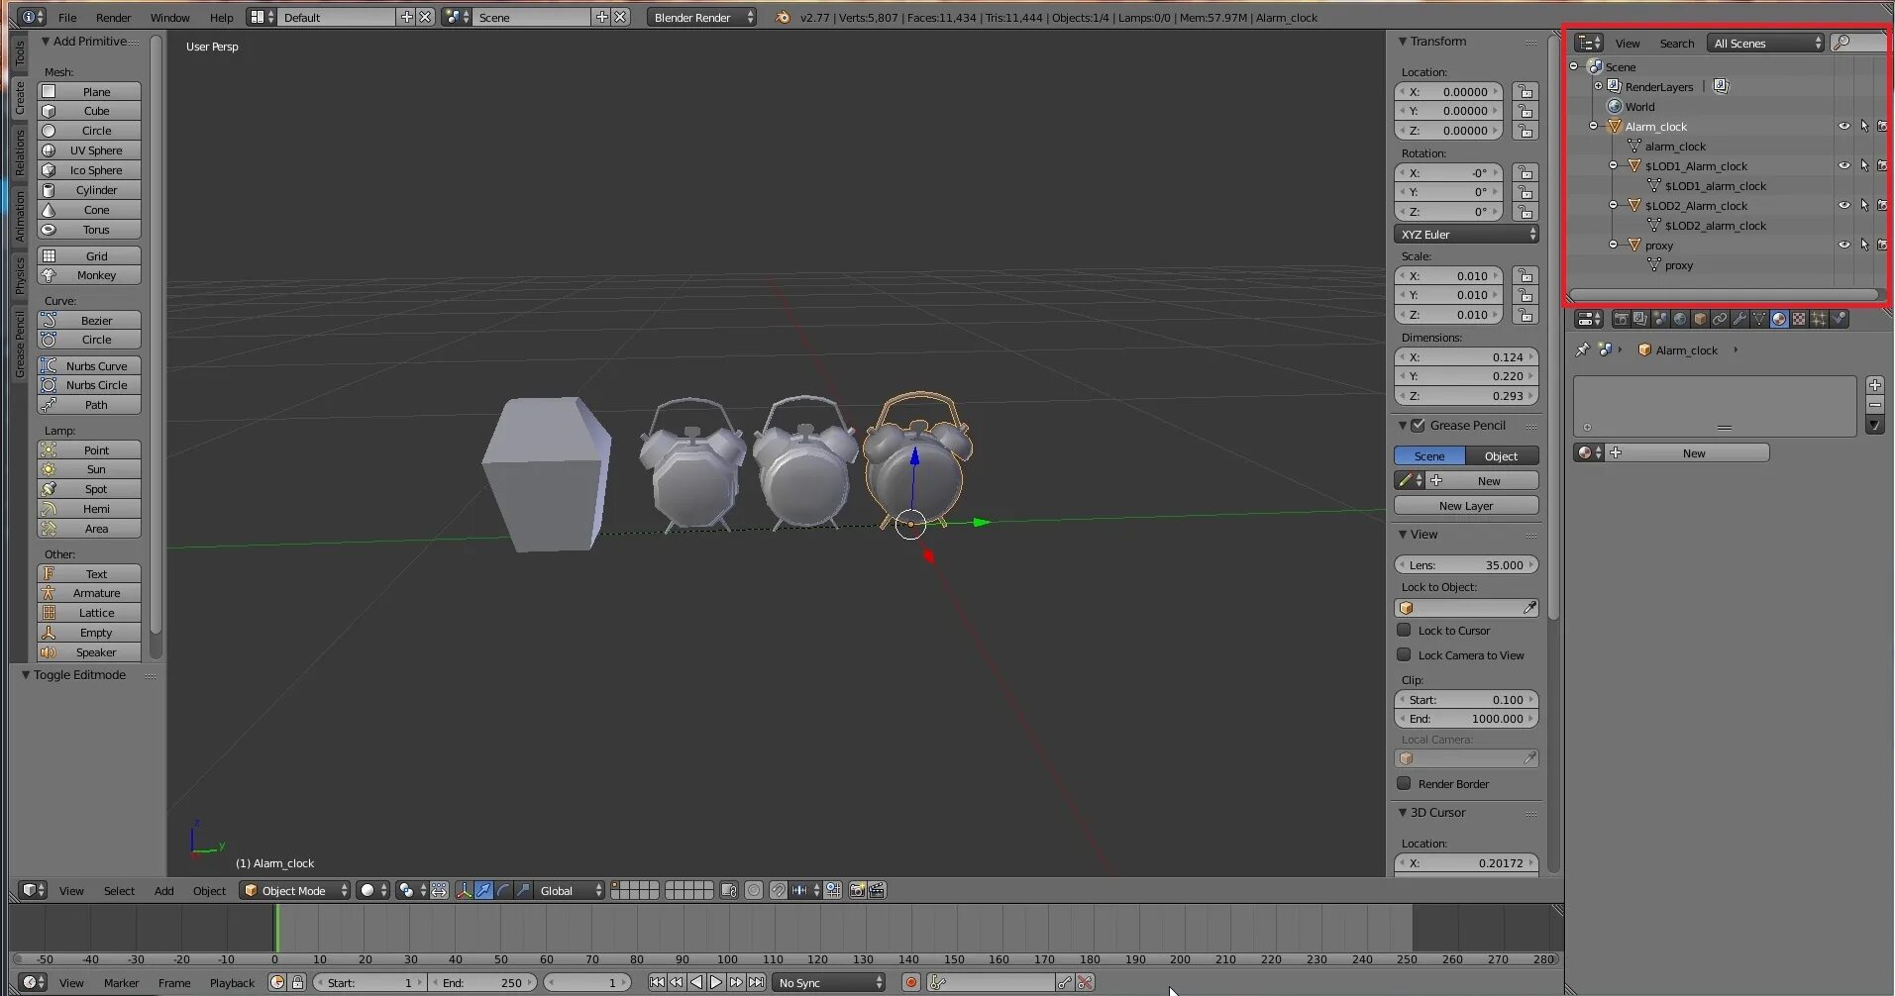This screenshot has width=1895, height=996.
Task: Toggle visibility of proxy object
Action: click(1844, 246)
